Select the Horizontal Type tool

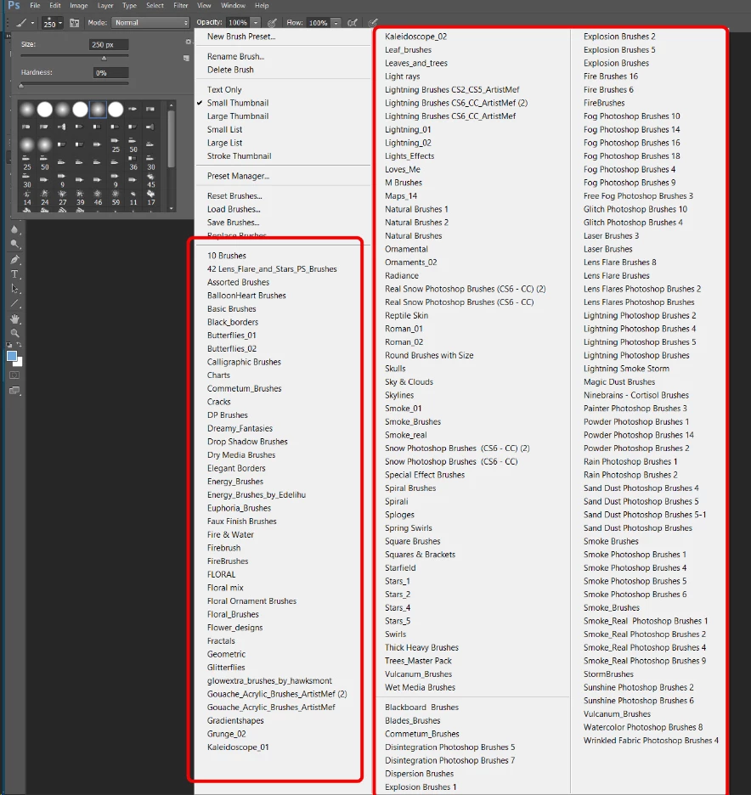coord(14,274)
